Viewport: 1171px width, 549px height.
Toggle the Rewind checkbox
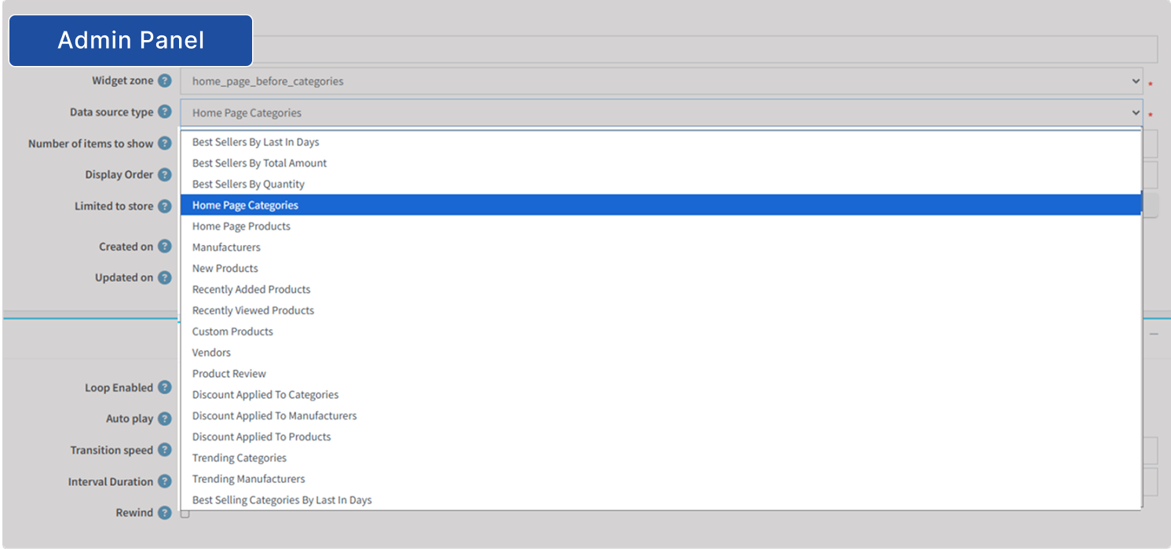click(185, 514)
